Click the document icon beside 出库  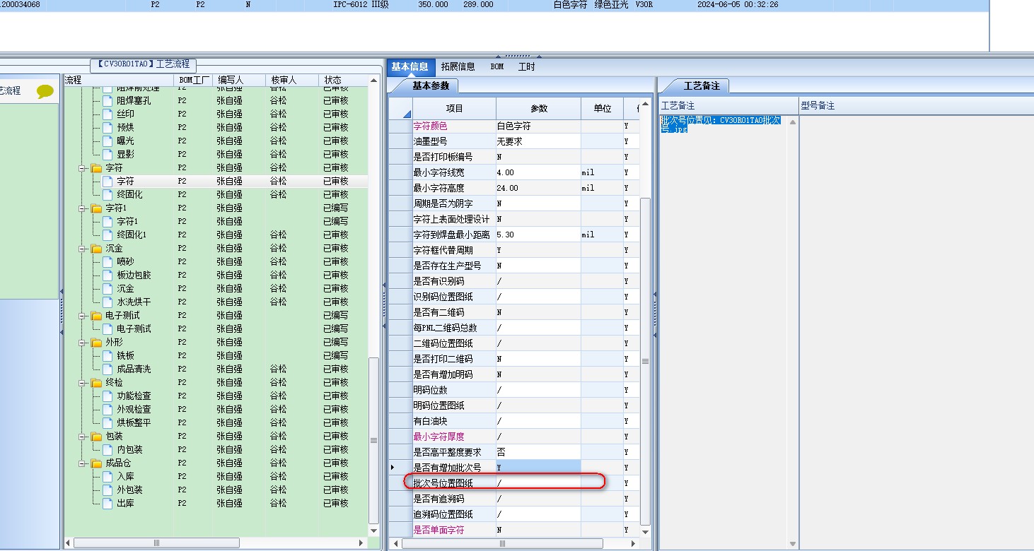pos(108,504)
